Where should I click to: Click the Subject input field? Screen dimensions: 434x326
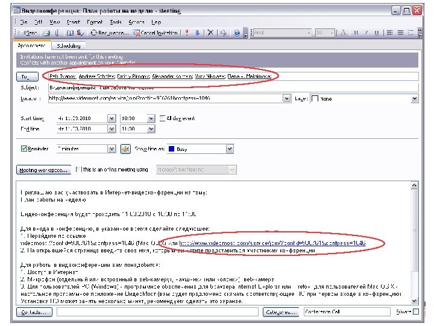coord(233,88)
